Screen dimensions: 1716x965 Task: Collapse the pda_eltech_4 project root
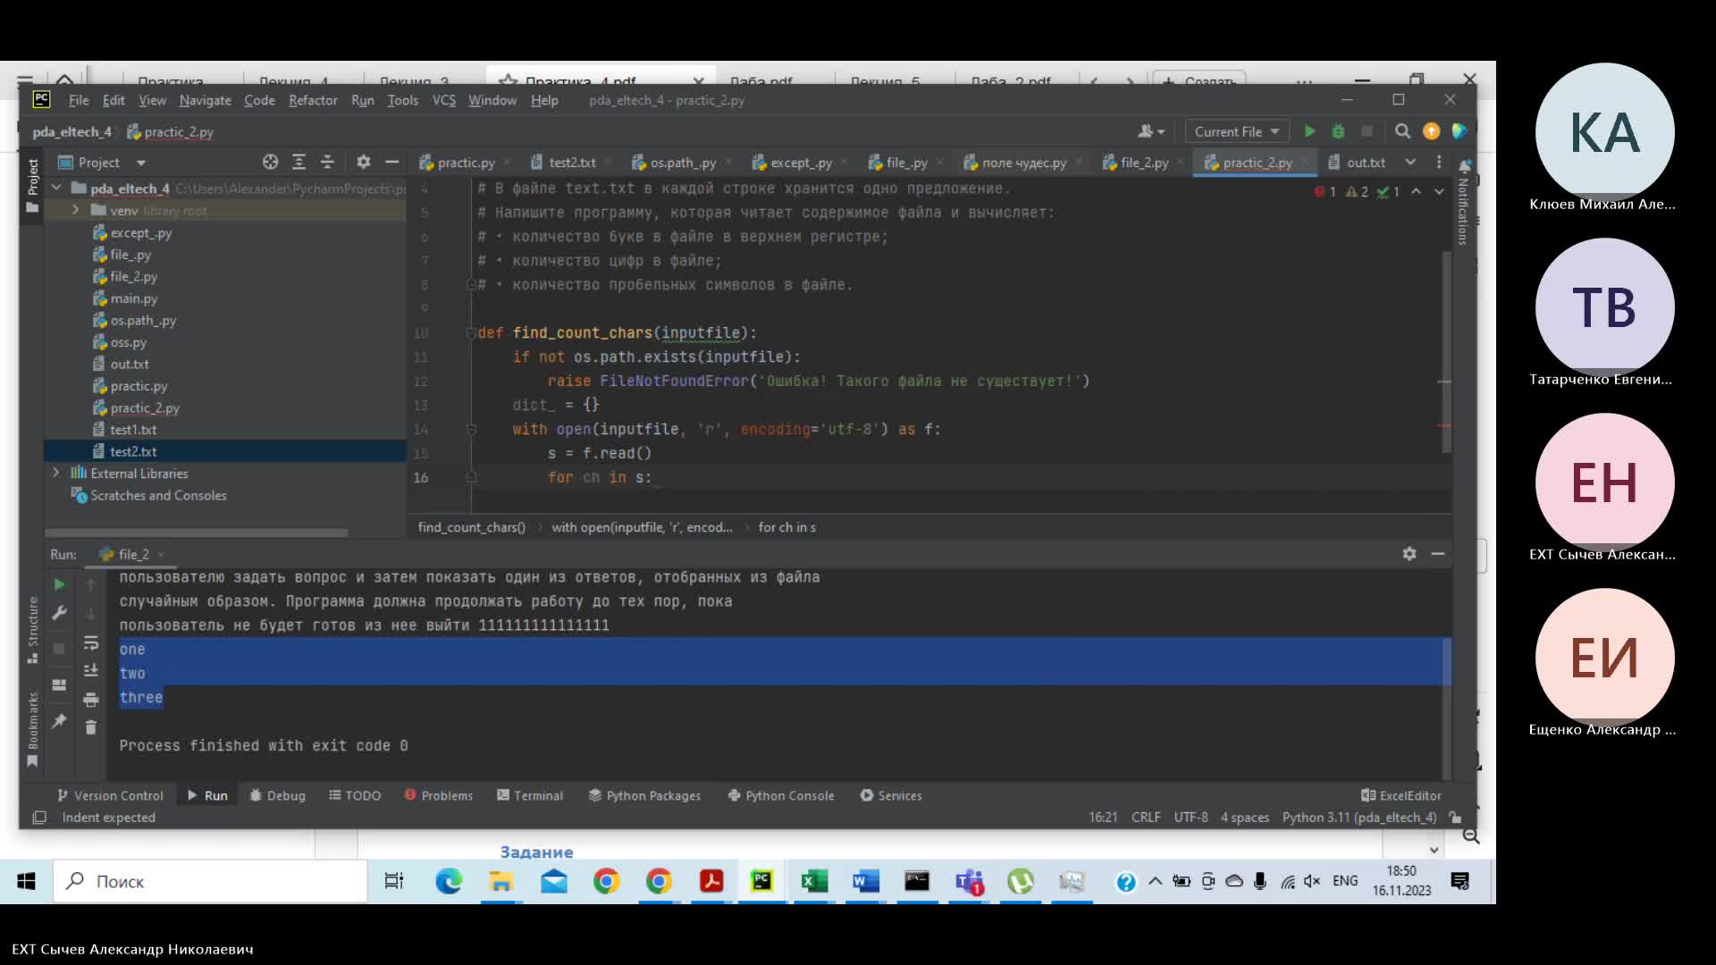(x=56, y=188)
